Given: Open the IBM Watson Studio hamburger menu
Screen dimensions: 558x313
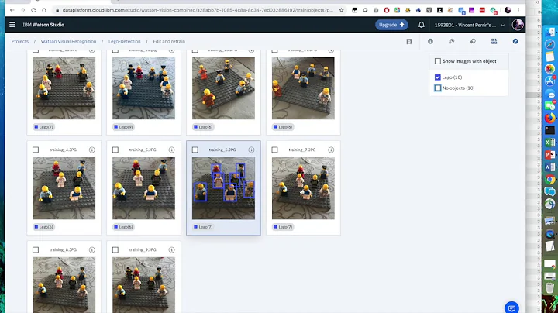Looking at the screenshot, I should 12,25.
